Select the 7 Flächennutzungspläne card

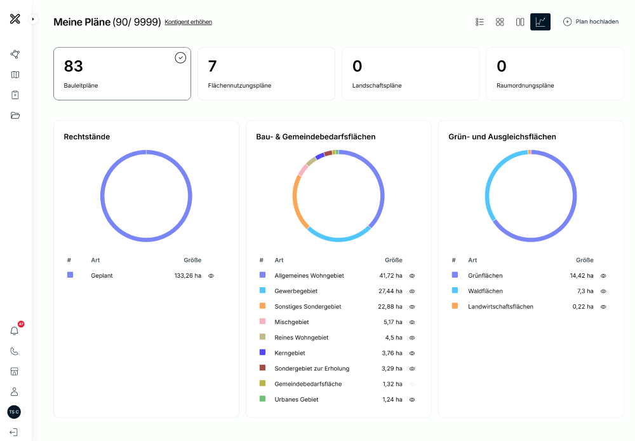(x=266, y=74)
